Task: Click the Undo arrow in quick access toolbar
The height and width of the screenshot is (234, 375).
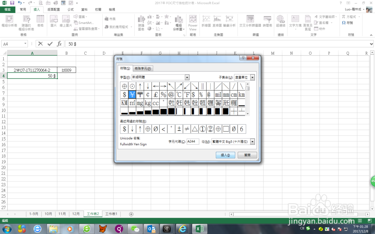Action: 20,3
